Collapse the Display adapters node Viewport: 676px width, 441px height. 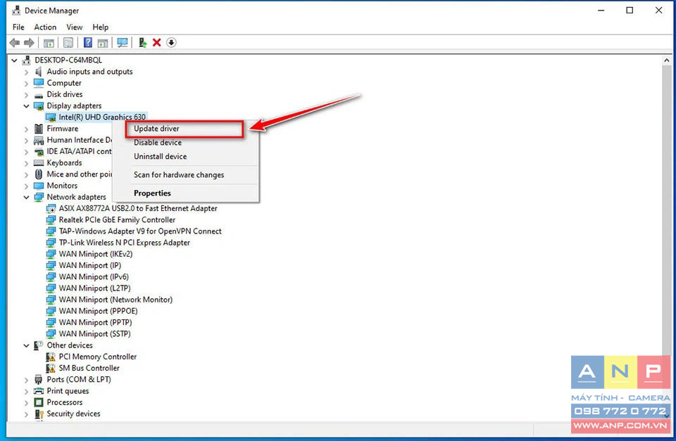pos(26,106)
